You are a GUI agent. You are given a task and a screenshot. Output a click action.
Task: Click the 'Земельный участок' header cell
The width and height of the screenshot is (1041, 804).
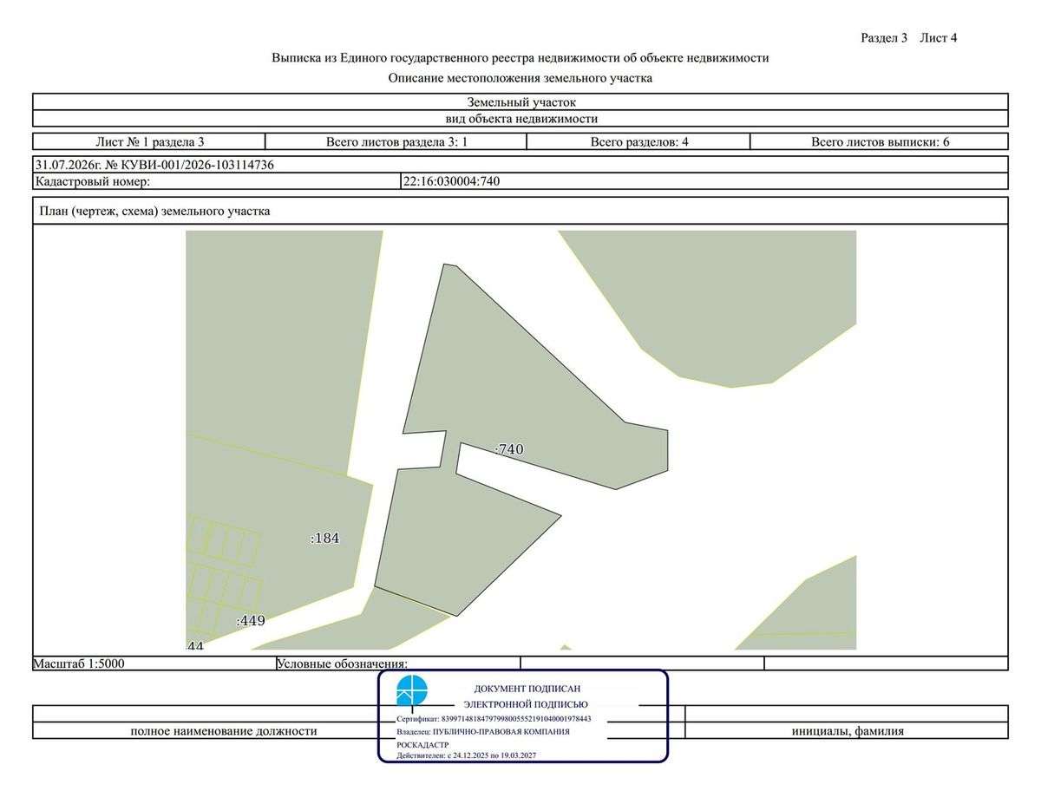tap(520, 102)
